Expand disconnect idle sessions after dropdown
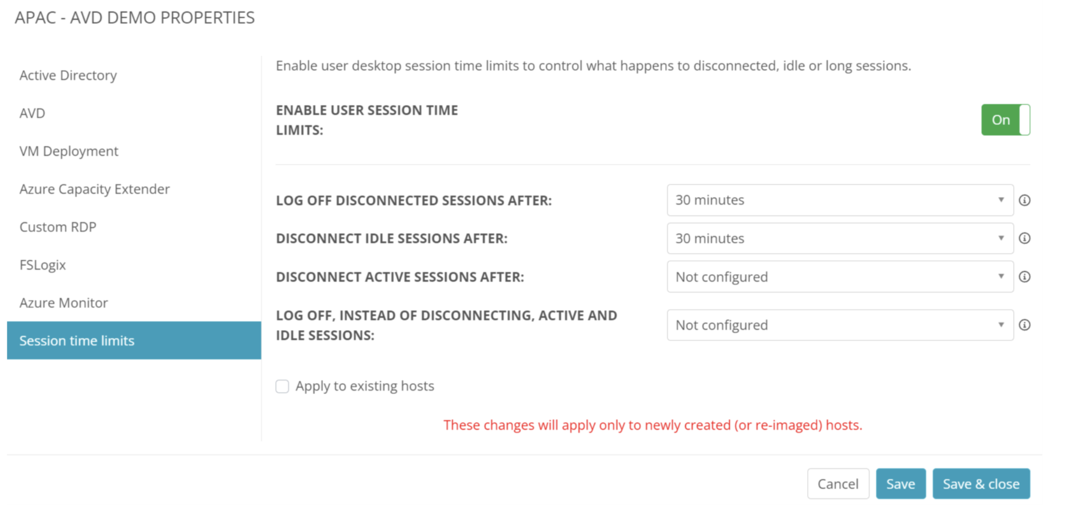Screen dimensions: 1080x528 click(x=840, y=238)
